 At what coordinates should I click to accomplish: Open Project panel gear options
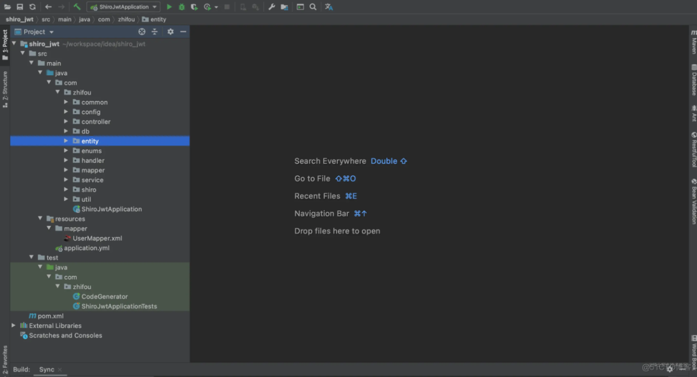pos(170,32)
